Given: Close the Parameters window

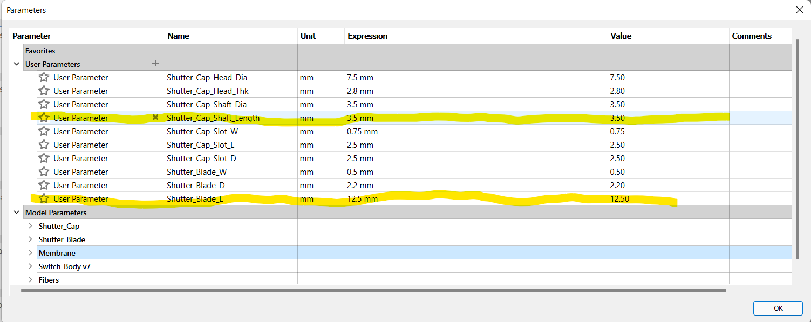Looking at the screenshot, I should tap(799, 10).
